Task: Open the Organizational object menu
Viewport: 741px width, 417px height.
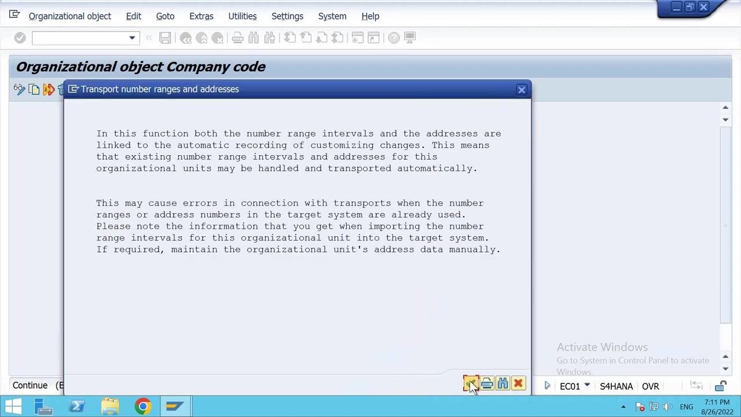Action: coord(70,16)
